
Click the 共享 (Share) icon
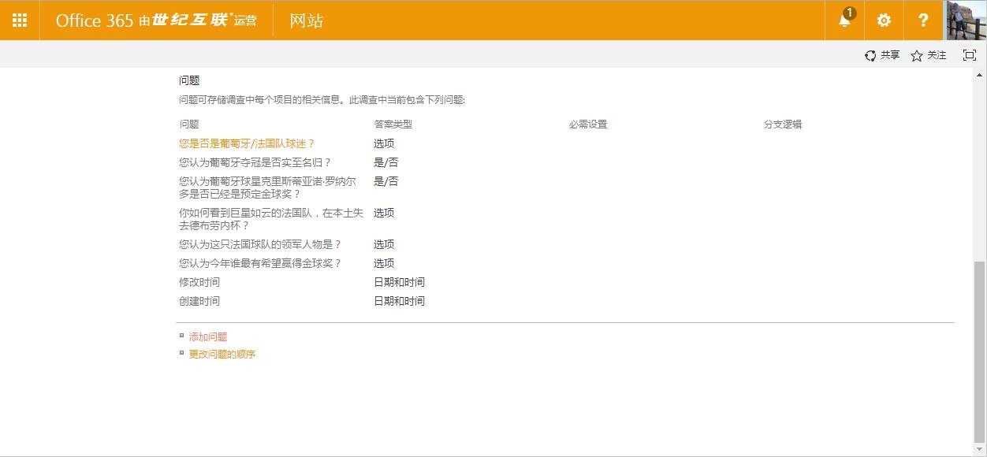[882, 55]
